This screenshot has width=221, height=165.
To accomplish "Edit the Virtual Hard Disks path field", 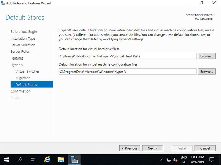I will tap(128, 56).
